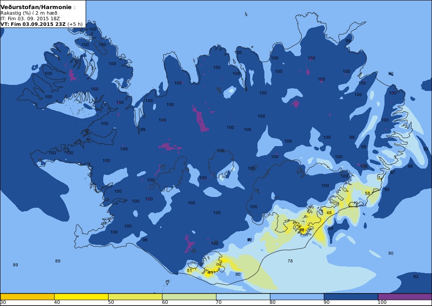This screenshot has width=432, height=306.
Task: Click the 48 value in the southeast yellow area
Action: coord(329,213)
